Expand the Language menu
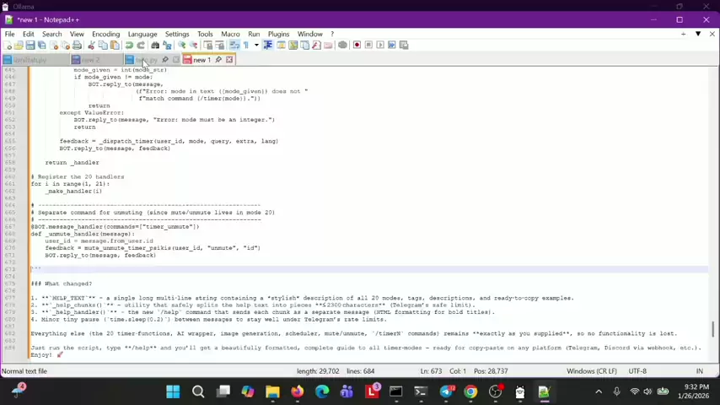Viewport: 720px width, 405px height. 142,34
